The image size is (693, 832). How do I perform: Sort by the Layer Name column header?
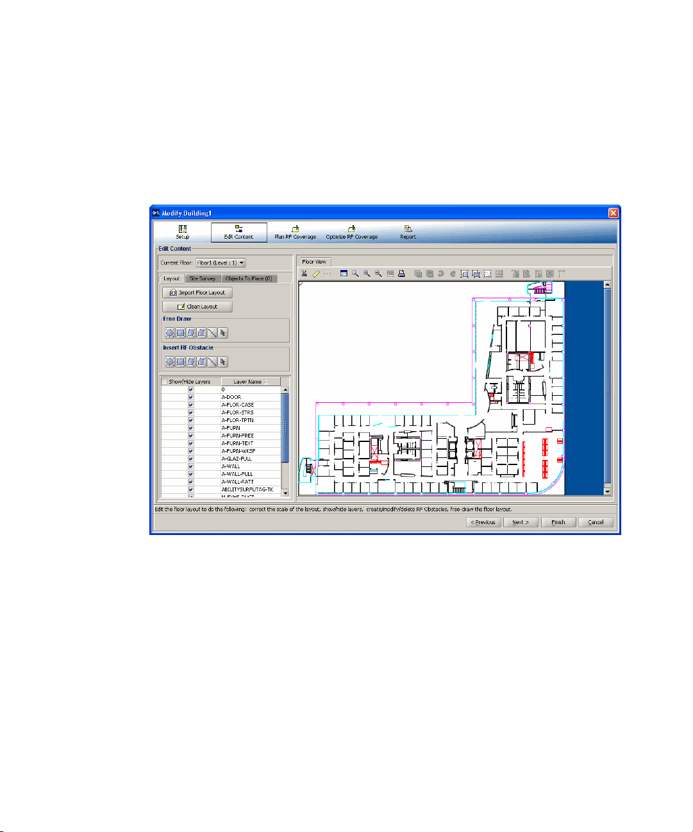click(251, 382)
